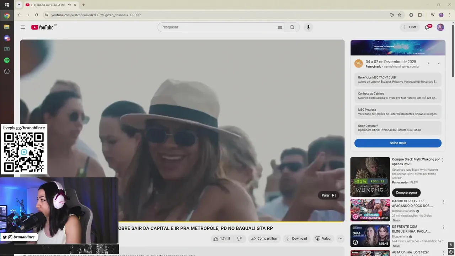Open Chrome from the taskbar
This screenshot has width=455, height=256.
coord(7,16)
